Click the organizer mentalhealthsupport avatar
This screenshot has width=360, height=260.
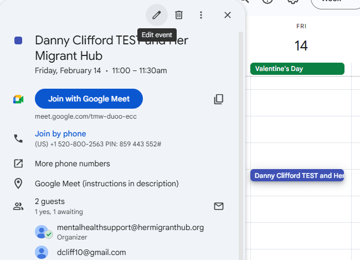42,232
